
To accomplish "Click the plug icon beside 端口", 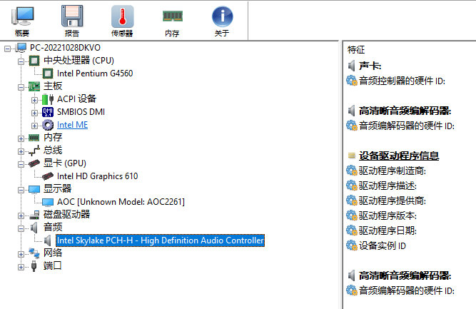I will point(34,266).
